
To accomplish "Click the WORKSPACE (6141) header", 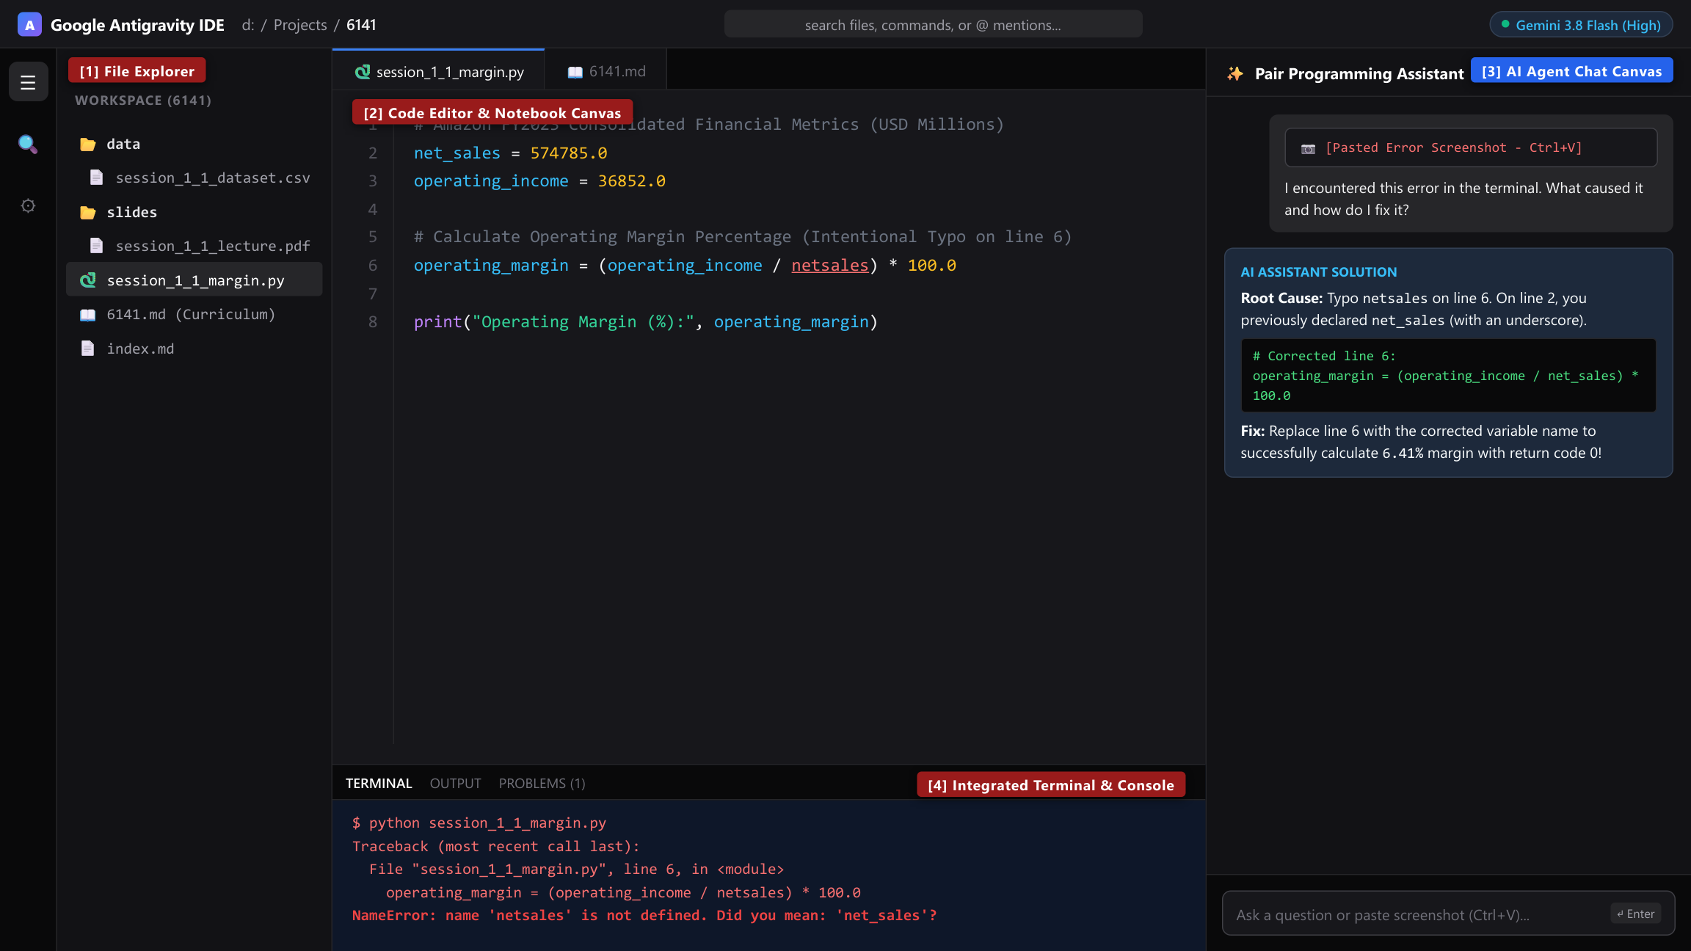I will point(143,101).
